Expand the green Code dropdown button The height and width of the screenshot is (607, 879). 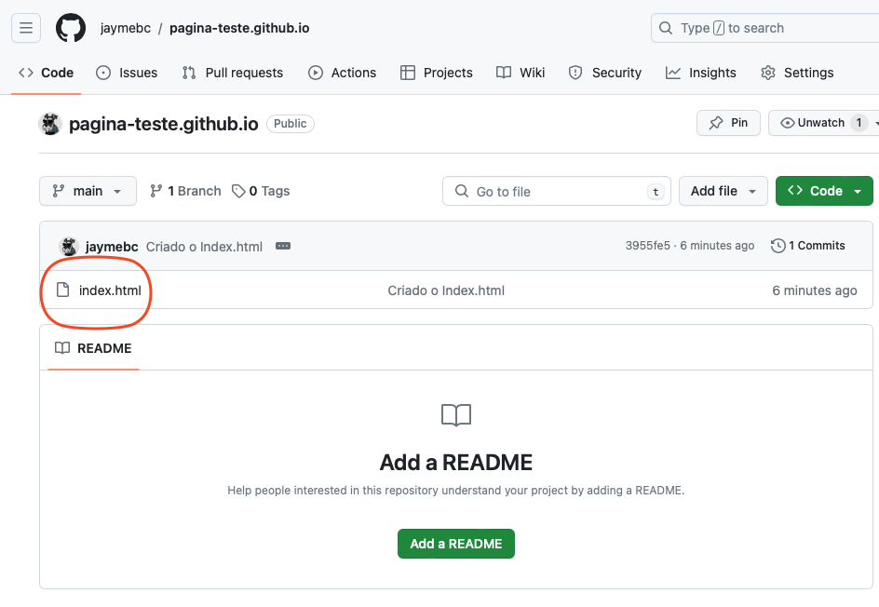(824, 191)
